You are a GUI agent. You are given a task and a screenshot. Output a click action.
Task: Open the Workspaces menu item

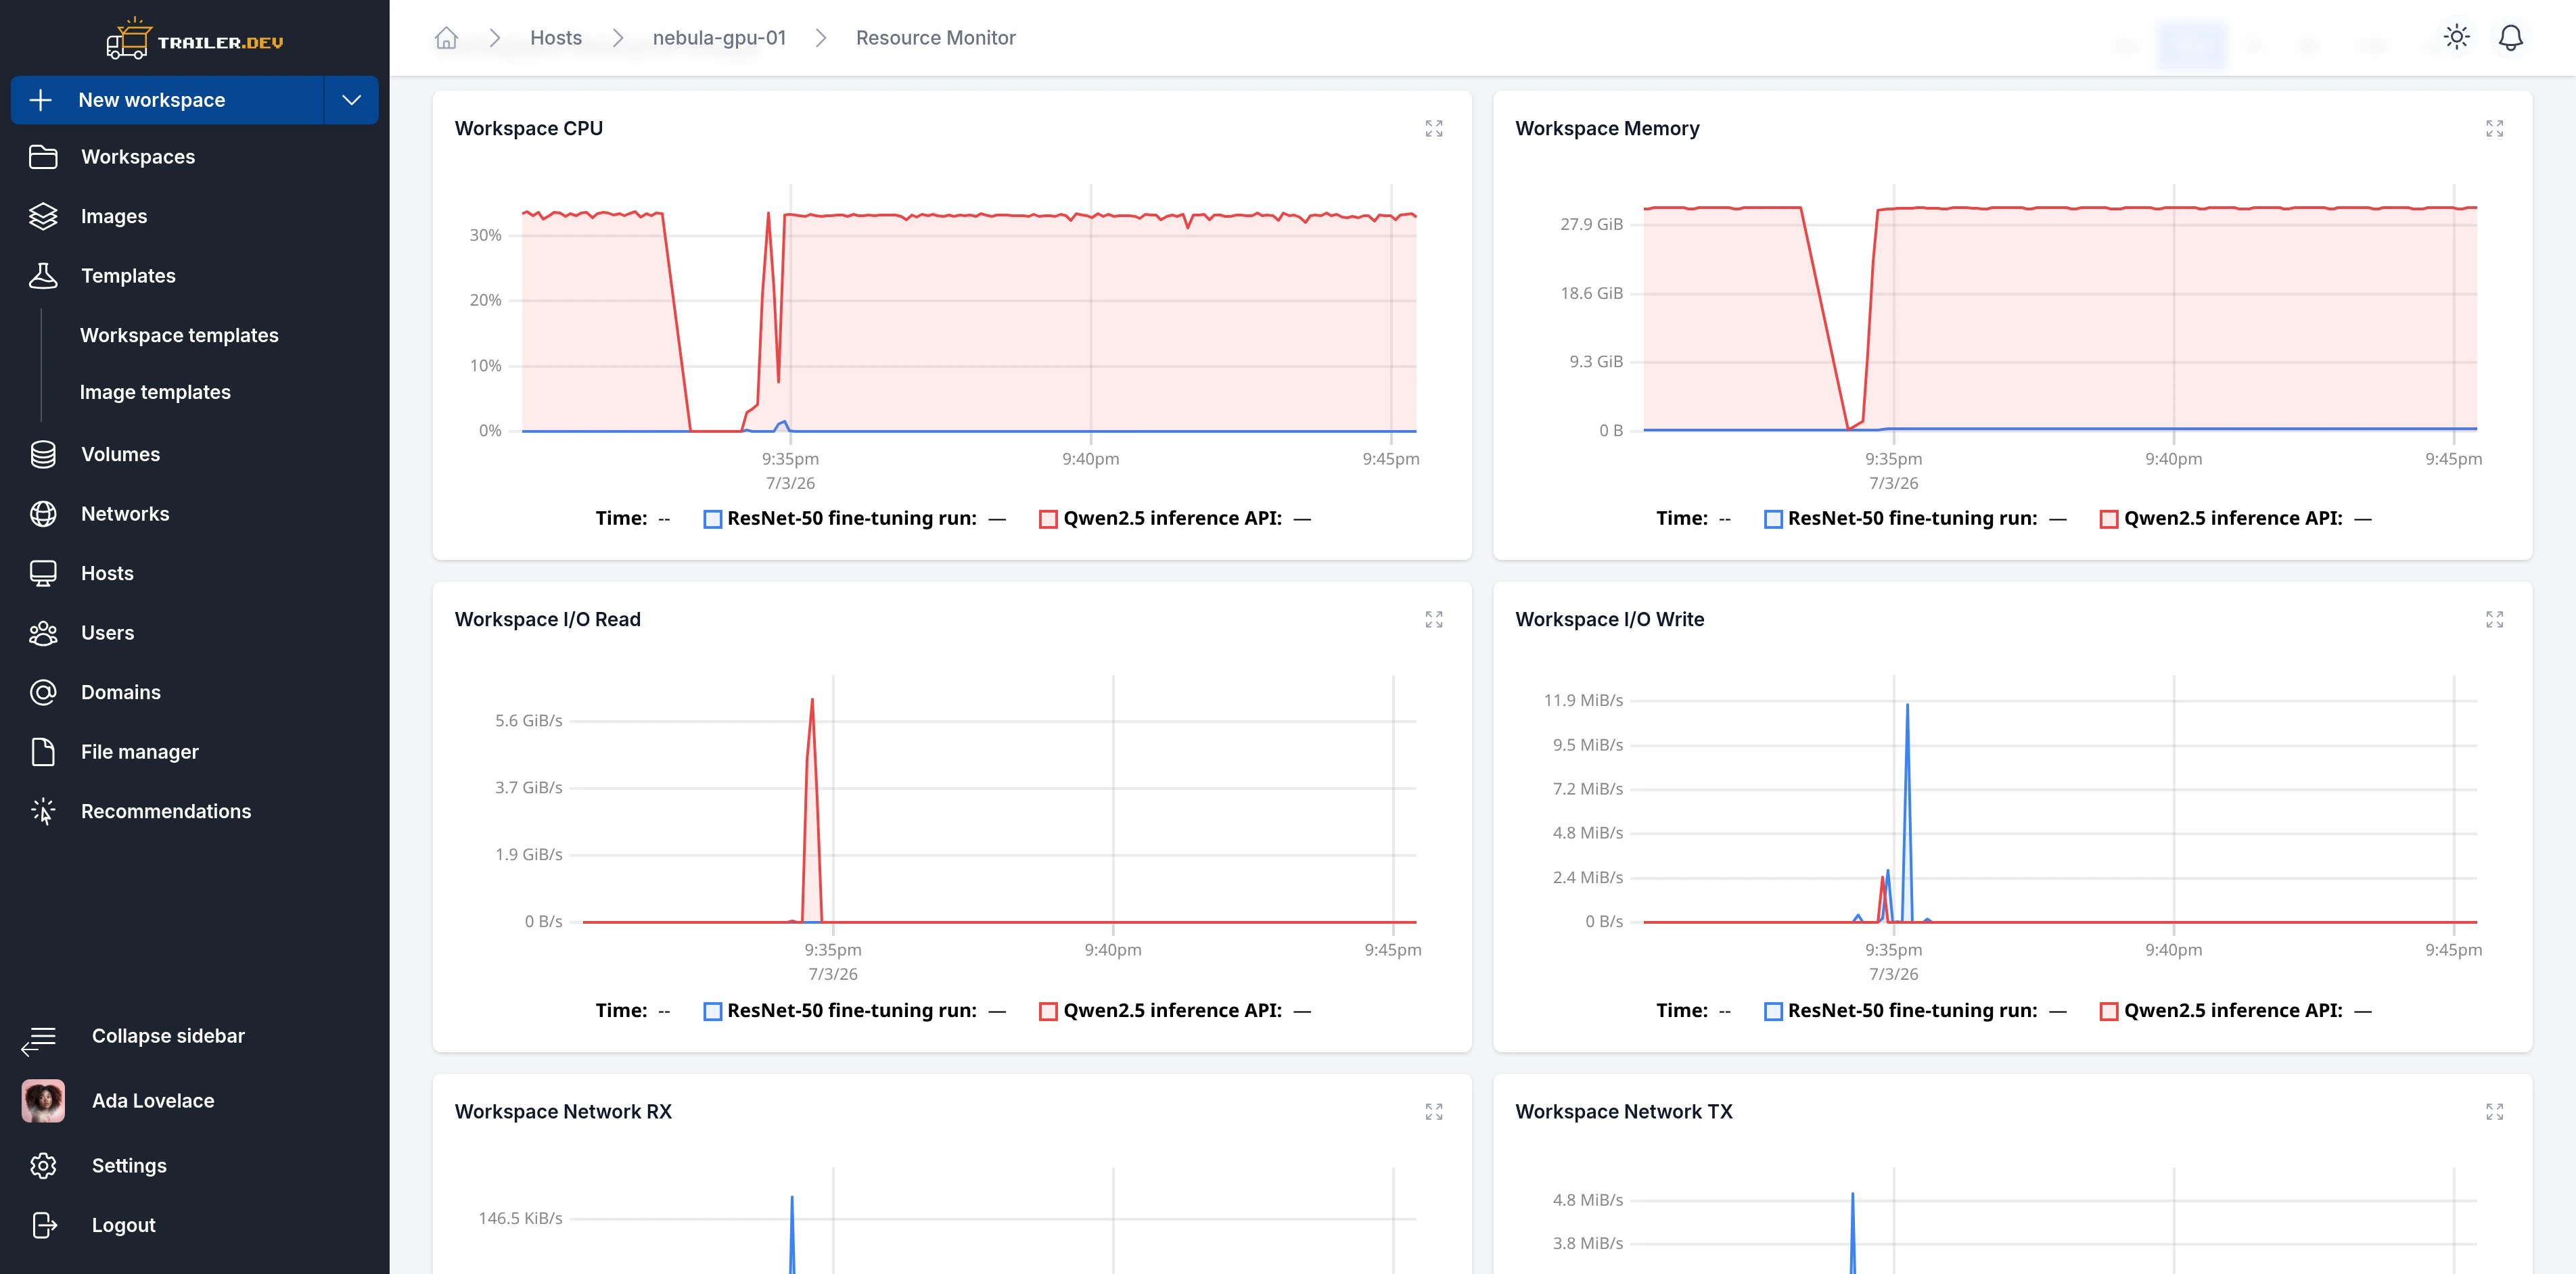tap(195, 157)
